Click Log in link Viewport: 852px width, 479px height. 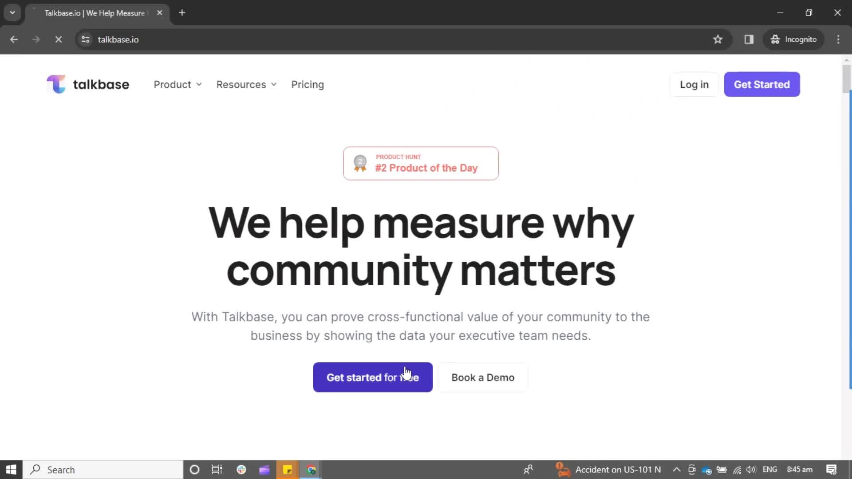(694, 84)
